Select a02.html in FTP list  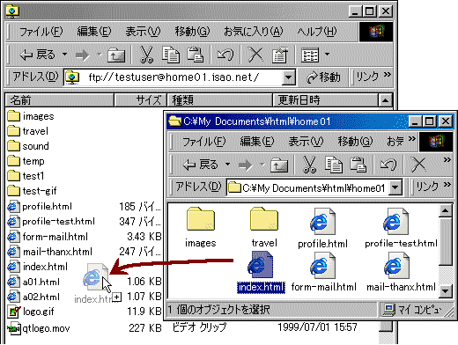click(x=33, y=297)
